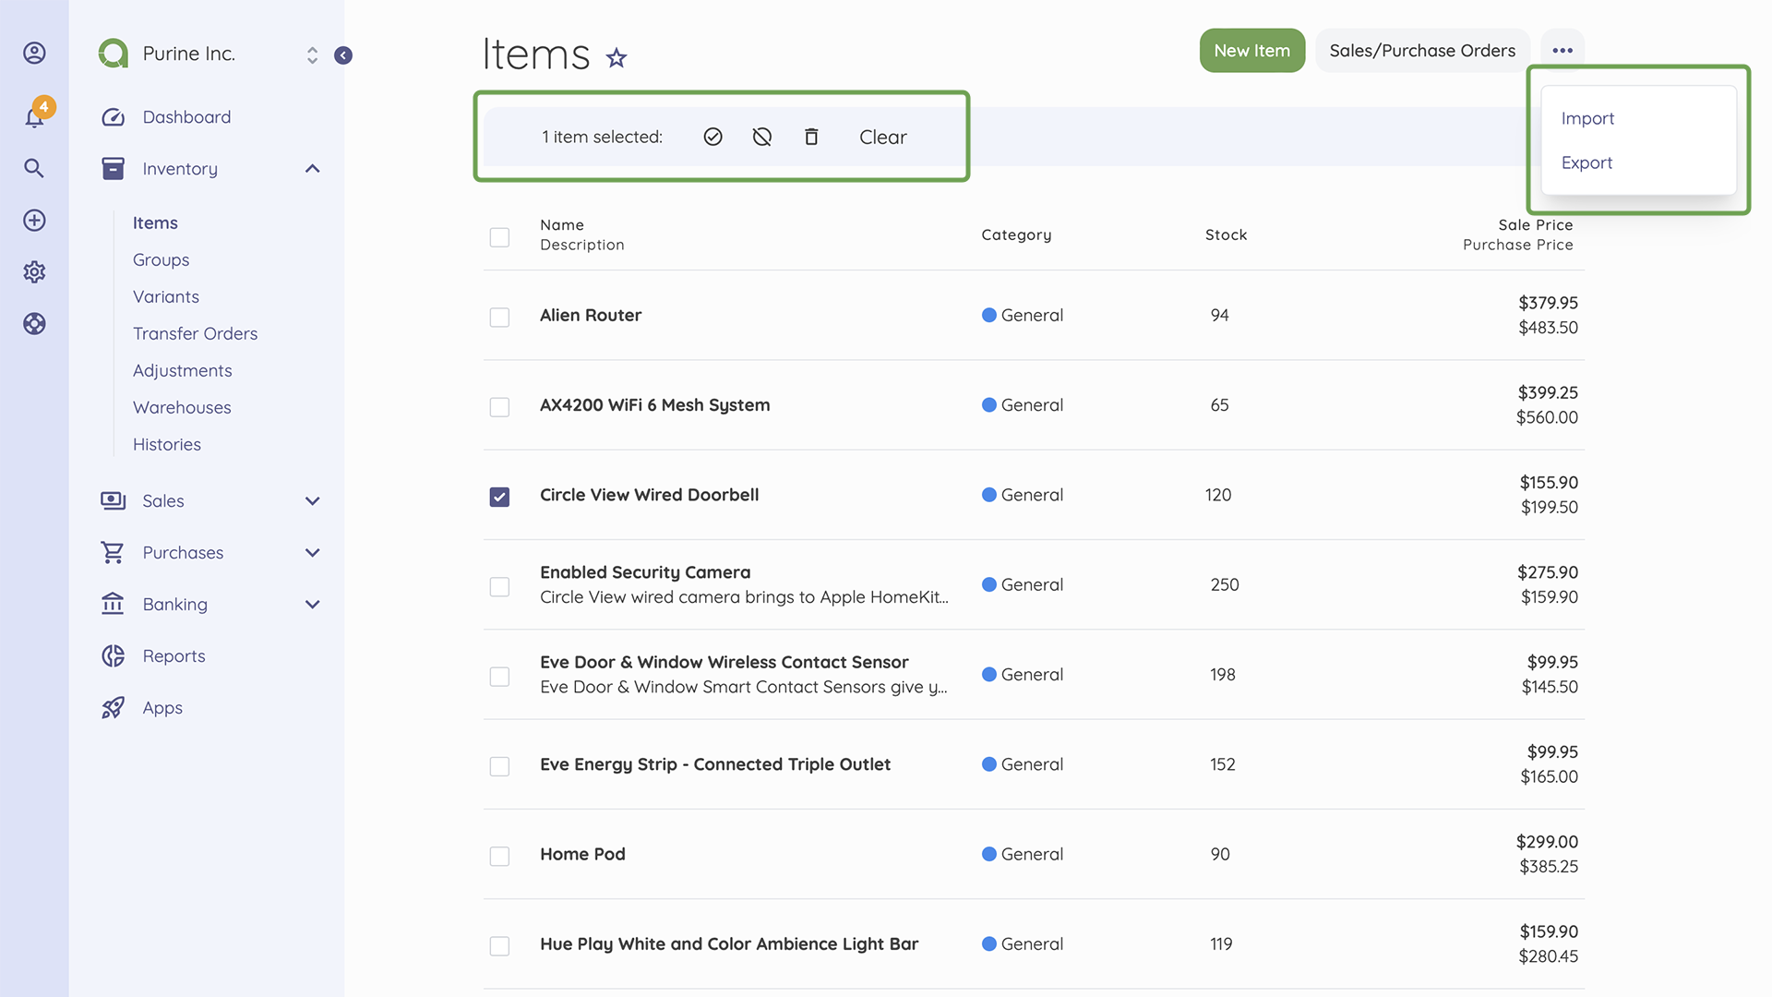
Task: Click the quick-create plus icon
Action: [34, 220]
